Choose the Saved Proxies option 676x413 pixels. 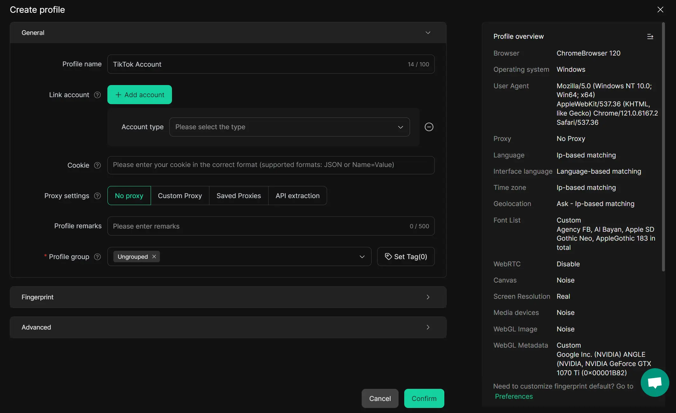tap(239, 196)
